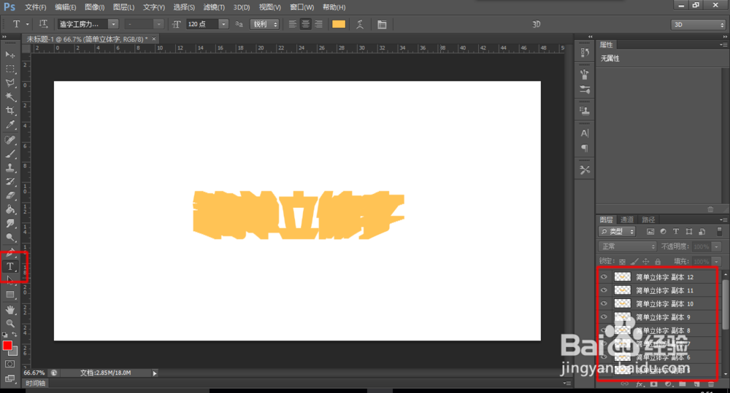Screen dimensions: 730x393
Task: Open the blend mode 正常 dropdown
Action: [x=627, y=246]
